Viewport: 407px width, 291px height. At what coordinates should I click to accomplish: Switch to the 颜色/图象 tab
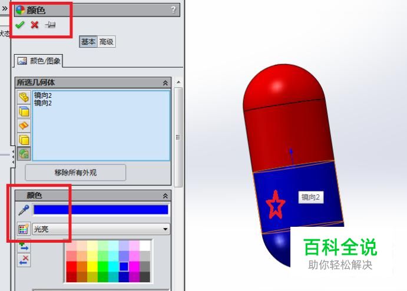click(38, 61)
